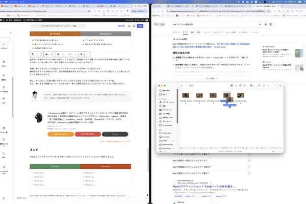Open AdGuard source card
The image size is (306, 204).
[x=283, y=66]
